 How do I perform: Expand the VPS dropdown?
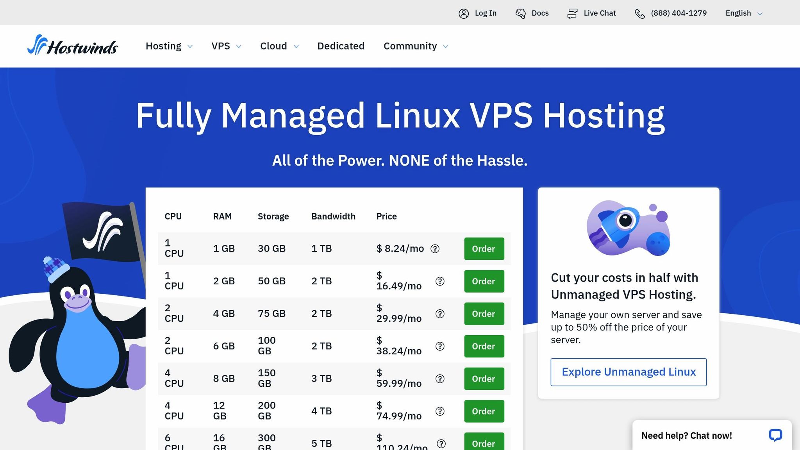click(226, 46)
